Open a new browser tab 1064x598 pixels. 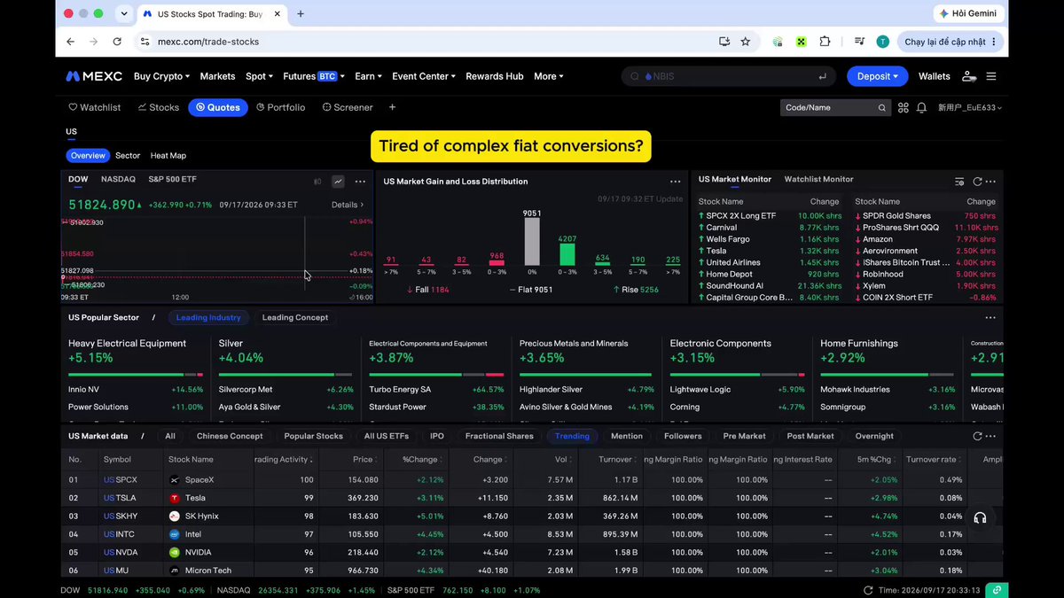(301, 13)
